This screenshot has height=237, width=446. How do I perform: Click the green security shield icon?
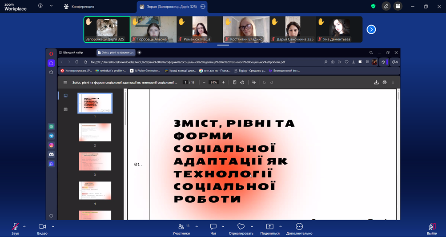click(373, 6)
